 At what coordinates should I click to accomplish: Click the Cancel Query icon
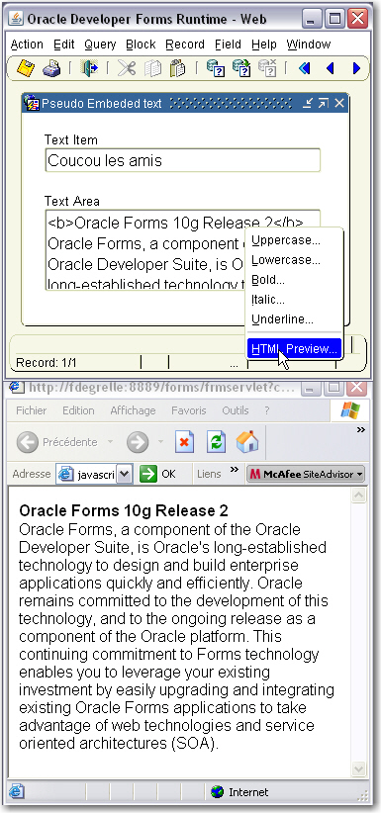(x=268, y=68)
